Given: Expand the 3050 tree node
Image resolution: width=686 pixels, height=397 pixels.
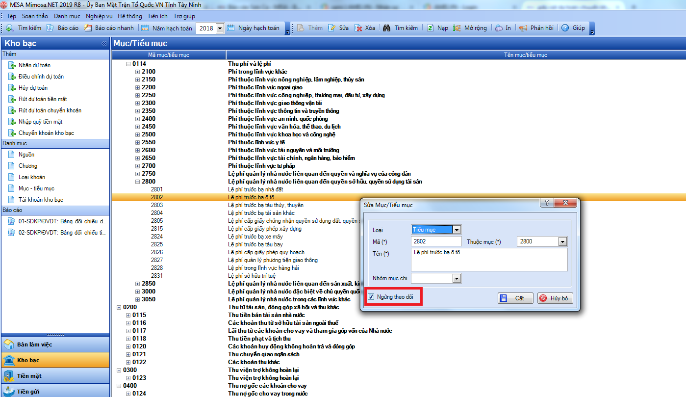Looking at the screenshot, I should point(138,299).
